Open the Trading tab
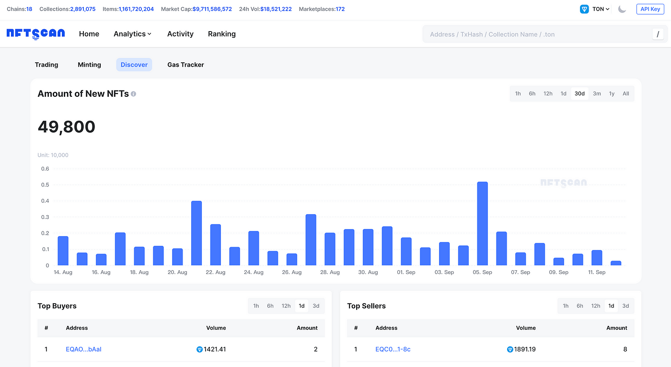 (46, 65)
